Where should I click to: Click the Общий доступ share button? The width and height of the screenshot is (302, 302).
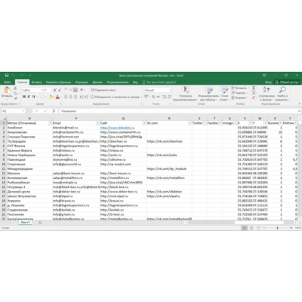[287, 82]
